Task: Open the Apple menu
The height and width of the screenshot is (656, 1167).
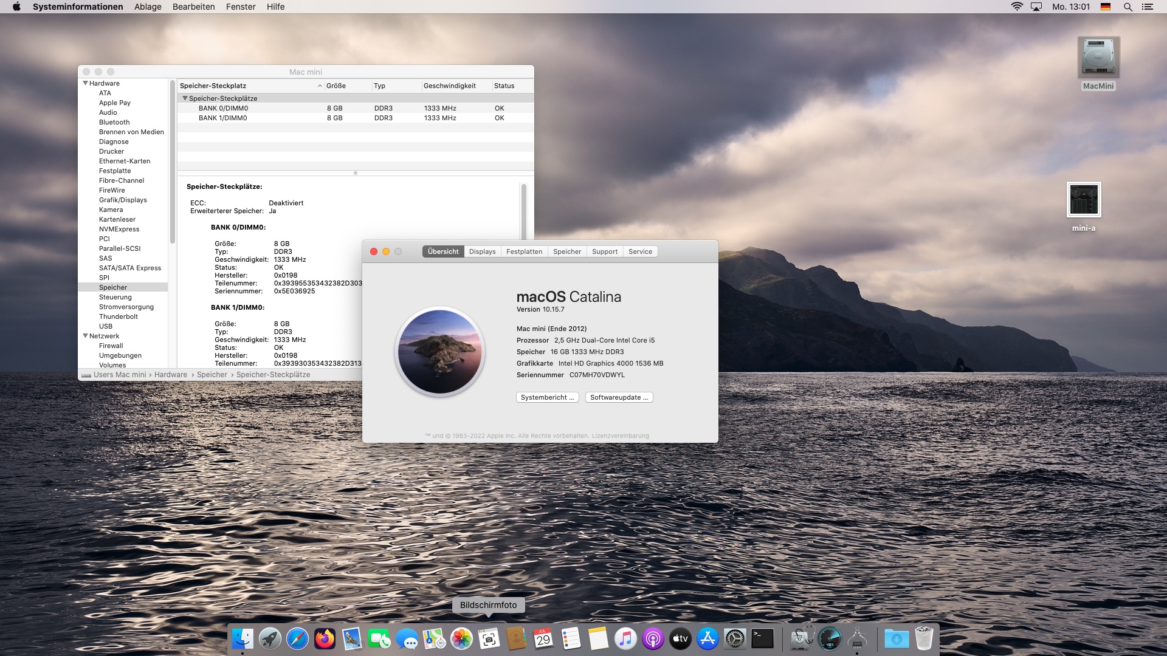Action: pos(16,7)
